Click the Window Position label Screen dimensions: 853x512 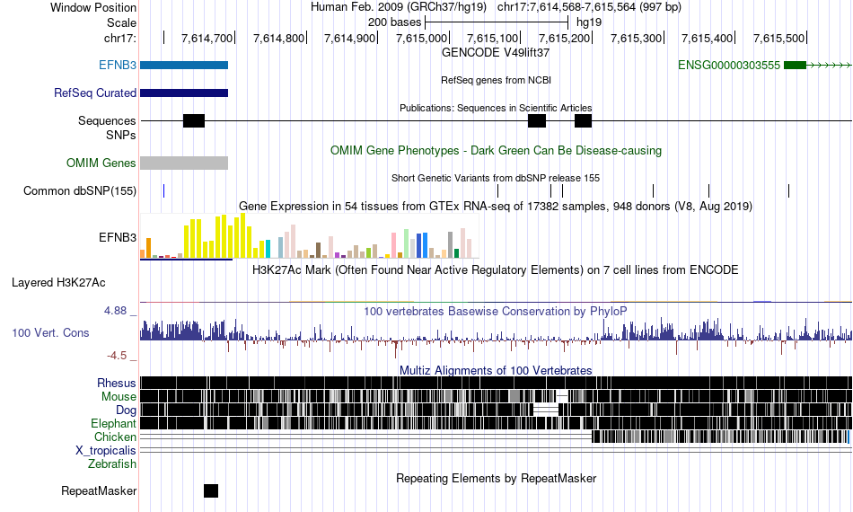(93, 7)
